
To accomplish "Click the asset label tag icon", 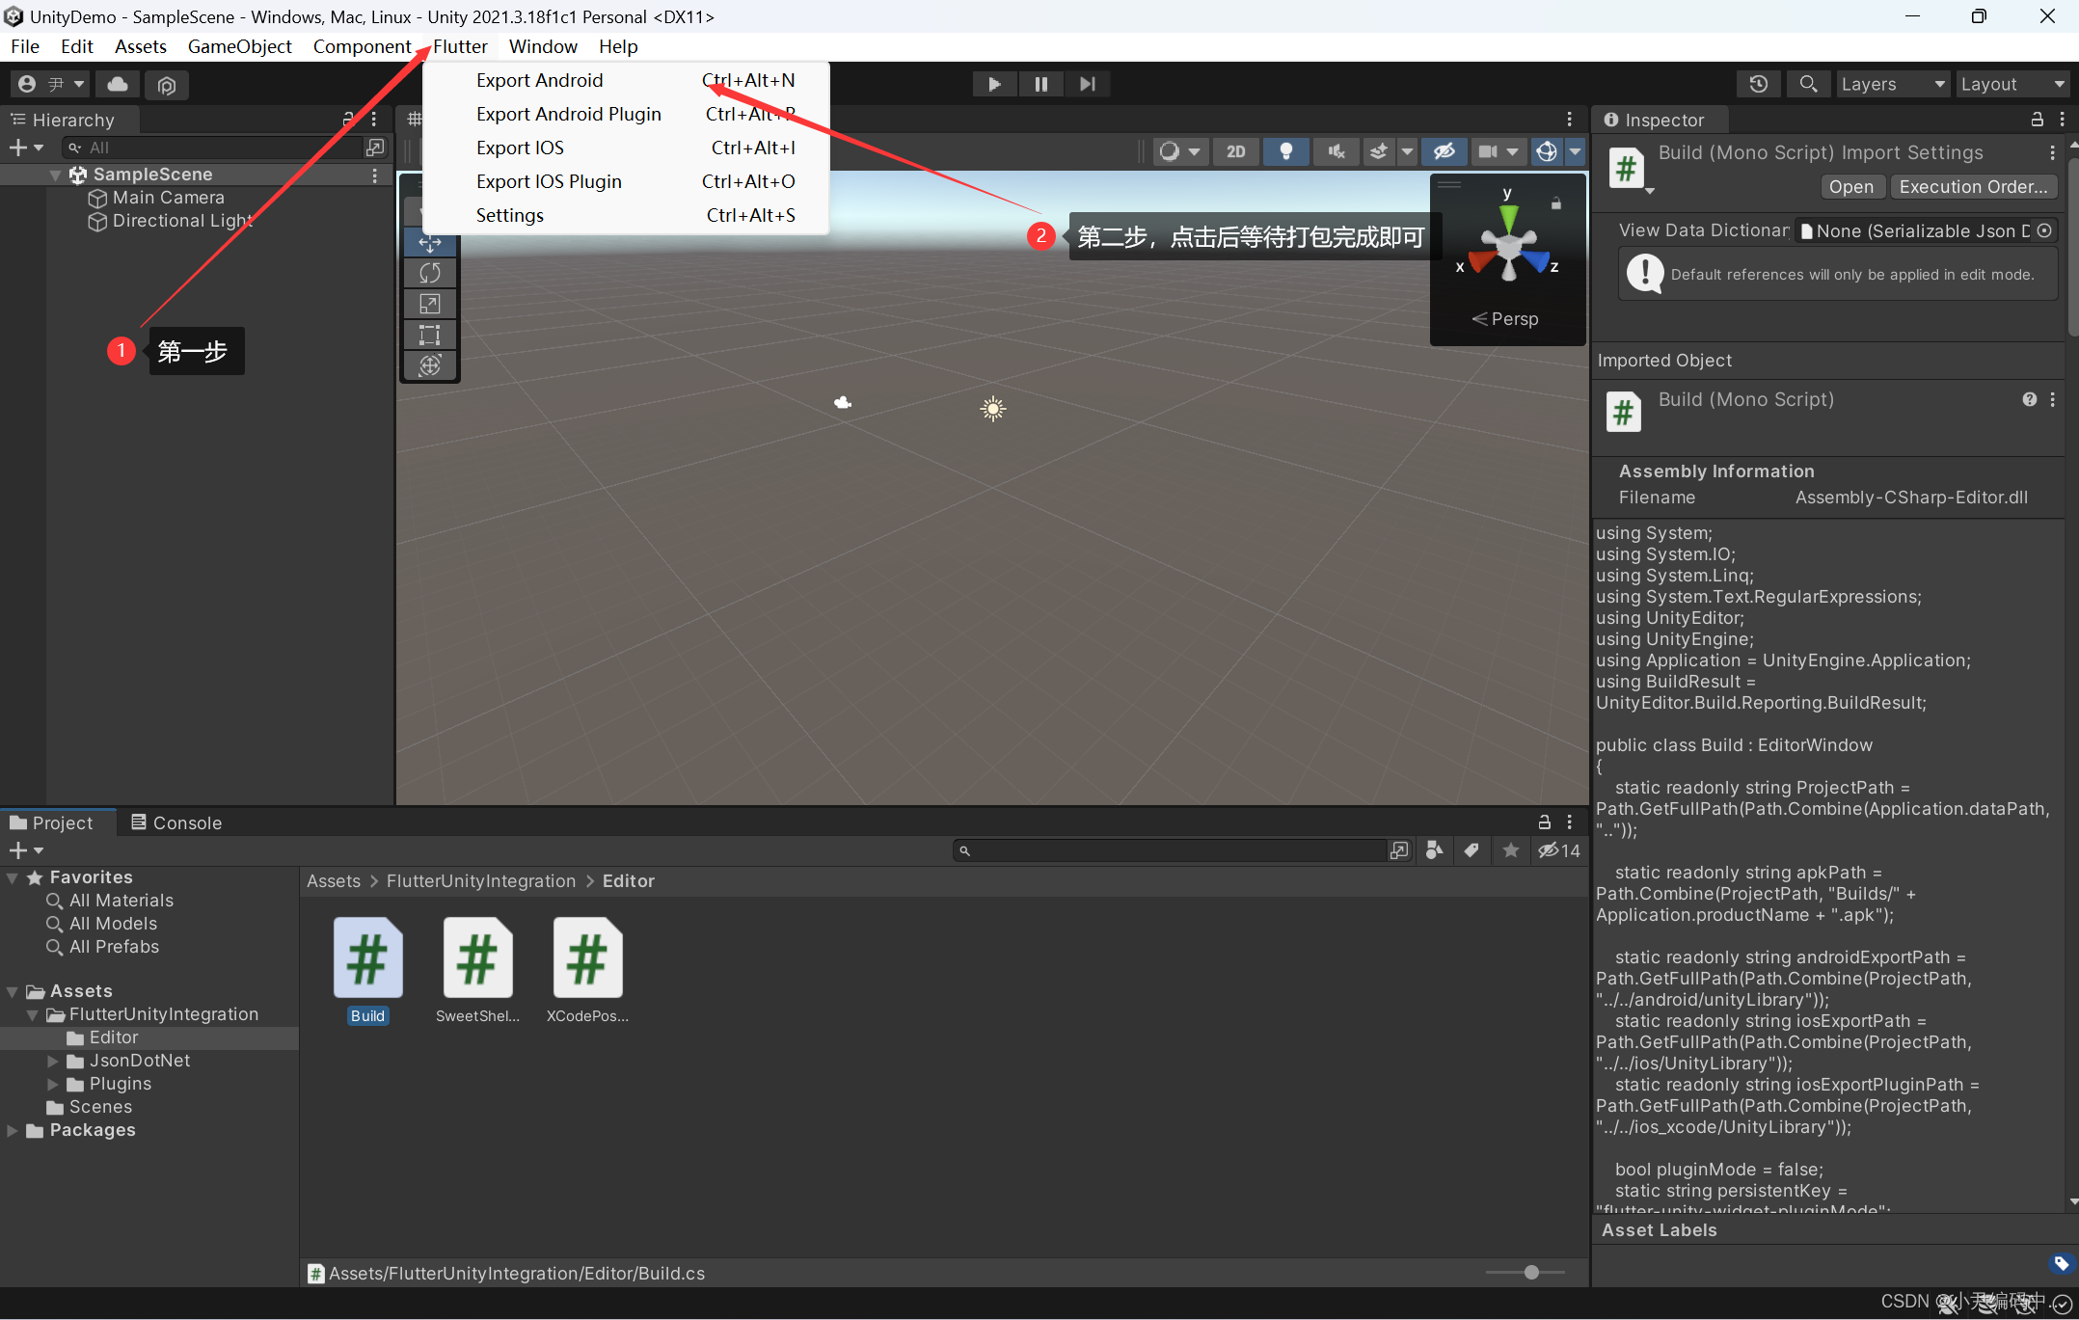I will (2061, 1263).
